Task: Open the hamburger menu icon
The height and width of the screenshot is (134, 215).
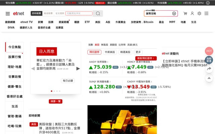Action: (8, 13)
